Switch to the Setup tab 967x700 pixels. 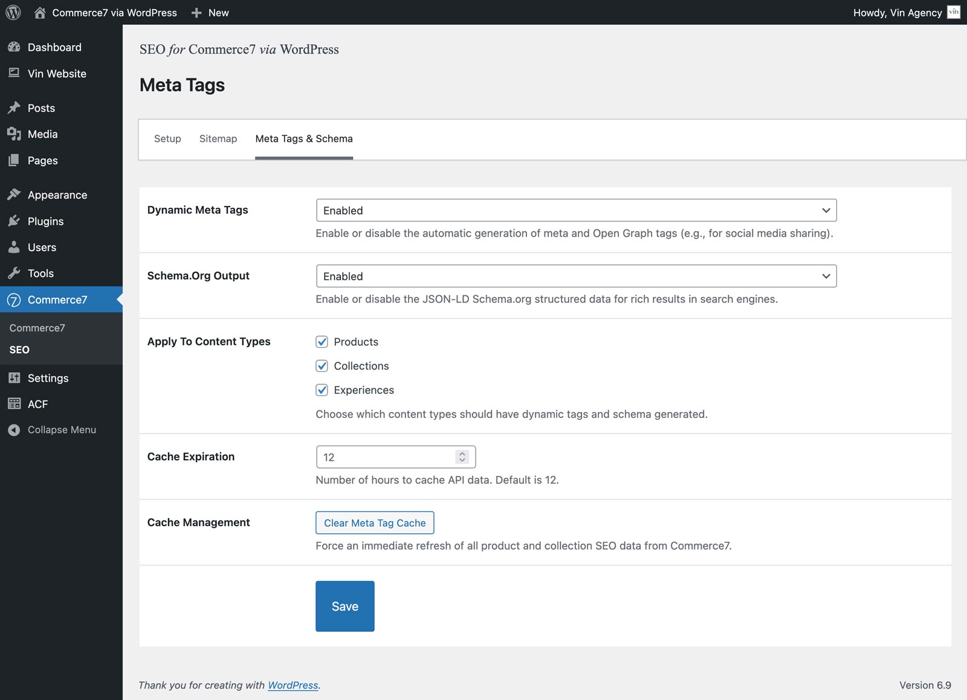[167, 139]
